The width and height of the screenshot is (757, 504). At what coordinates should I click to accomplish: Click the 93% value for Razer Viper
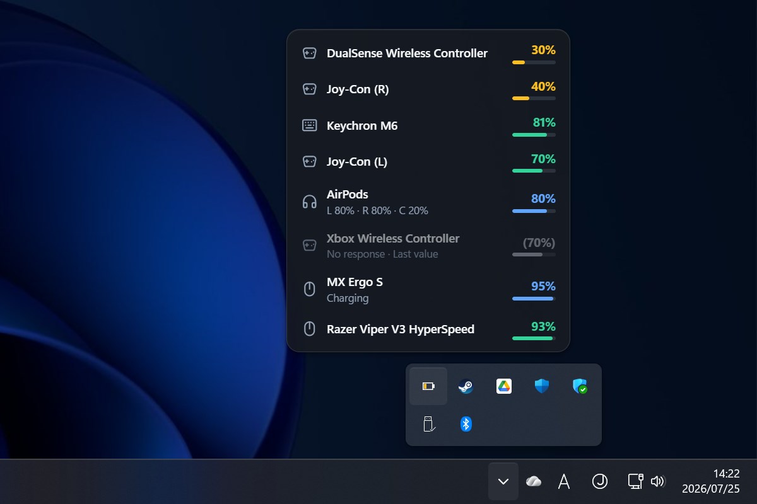(543, 326)
